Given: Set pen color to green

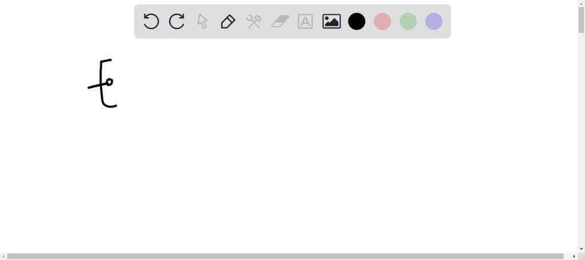Looking at the screenshot, I should pyautogui.click(x=408, y=21).
